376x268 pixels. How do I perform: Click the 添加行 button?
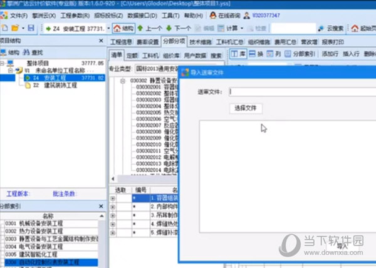click(x=330, y=54)
